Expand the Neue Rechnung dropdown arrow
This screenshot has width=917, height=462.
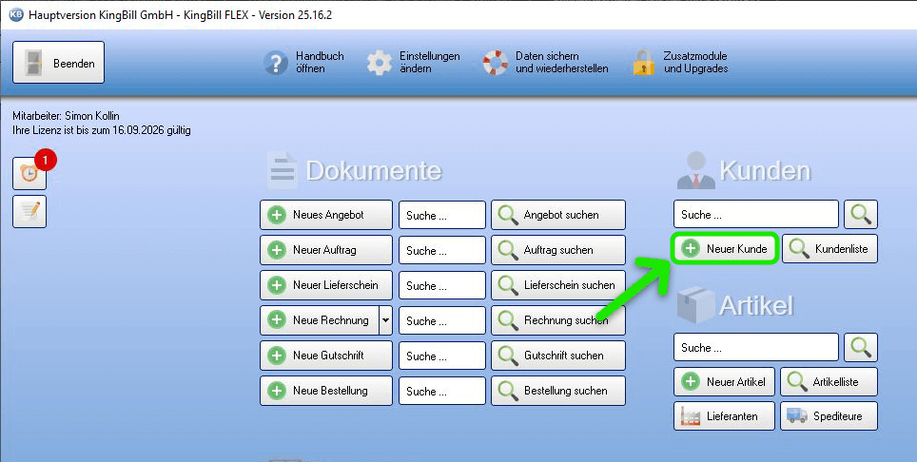386,320
